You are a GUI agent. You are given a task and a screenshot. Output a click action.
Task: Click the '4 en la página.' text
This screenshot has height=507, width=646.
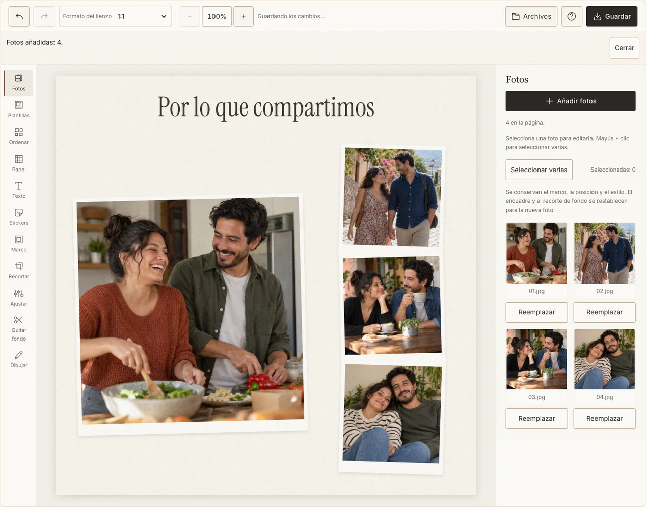point(525,123)
